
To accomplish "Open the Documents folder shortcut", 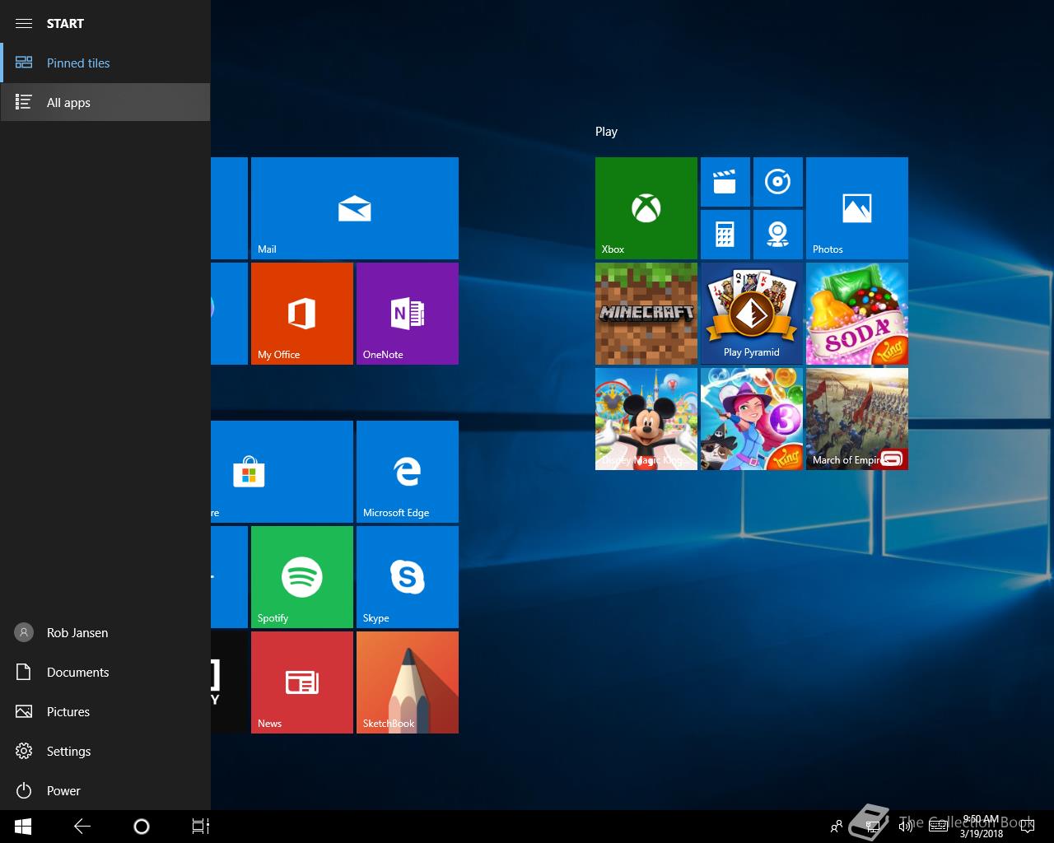I will (x=105, y=673).
